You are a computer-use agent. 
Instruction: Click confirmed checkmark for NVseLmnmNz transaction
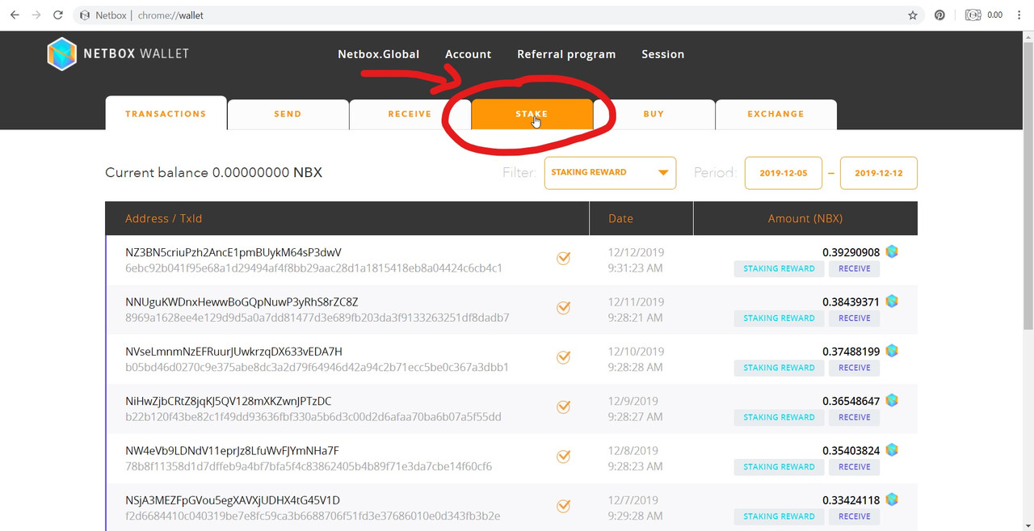pyautogui.click(x=564, y=357)
